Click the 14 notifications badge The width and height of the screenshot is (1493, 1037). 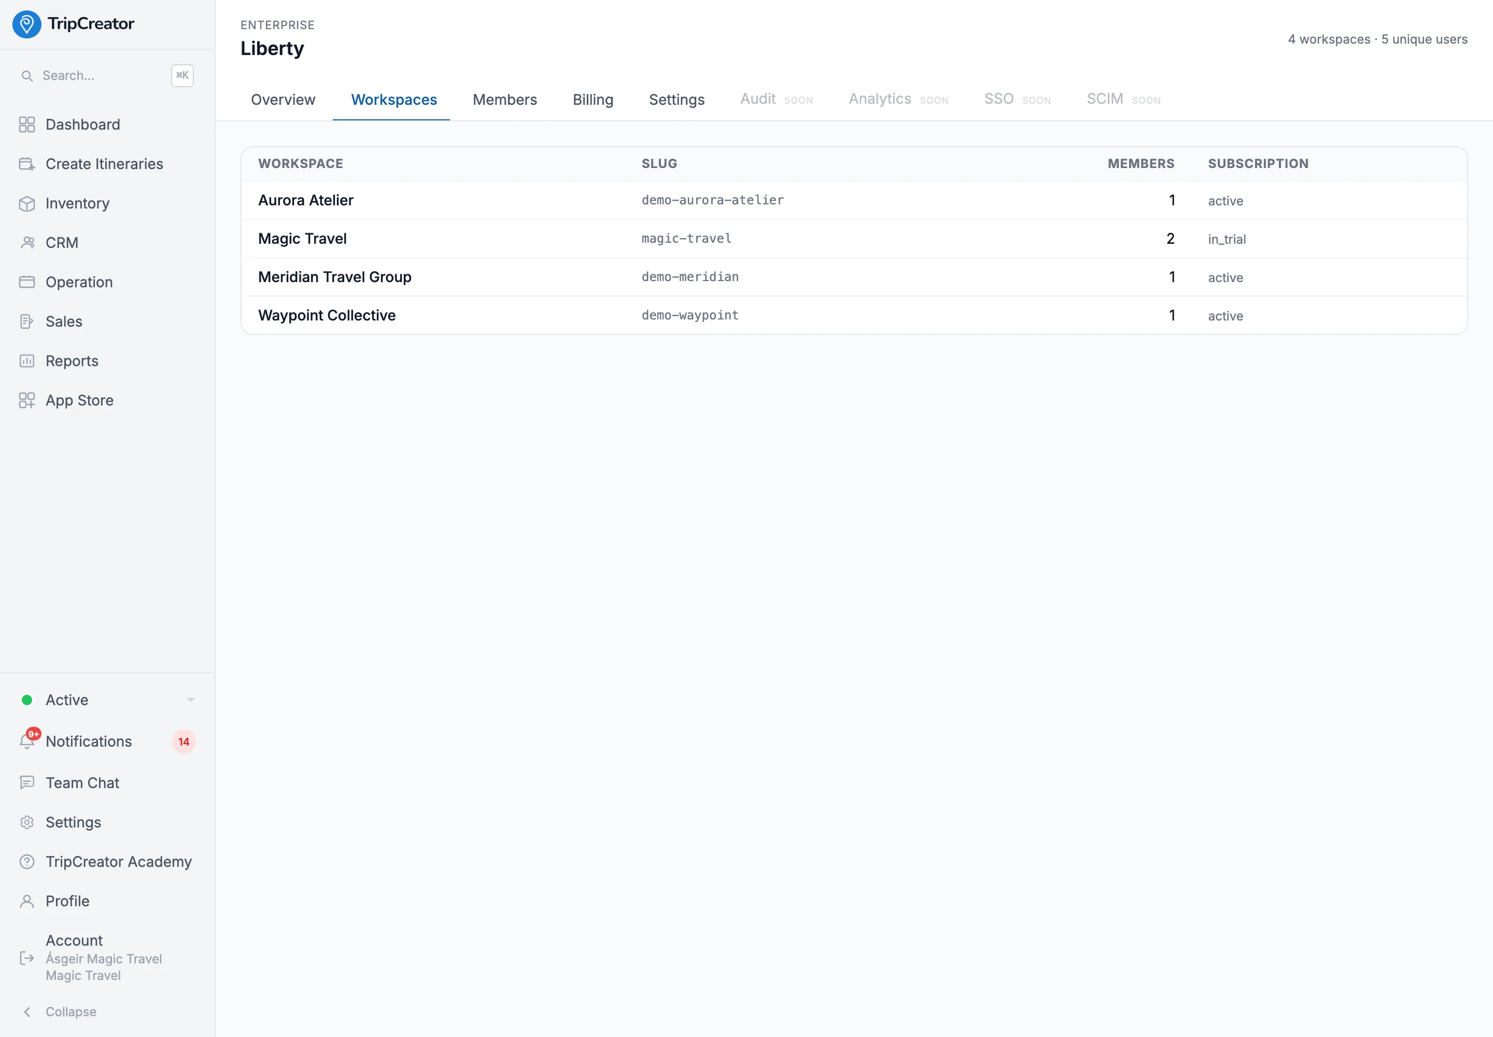tap(184, 741)
